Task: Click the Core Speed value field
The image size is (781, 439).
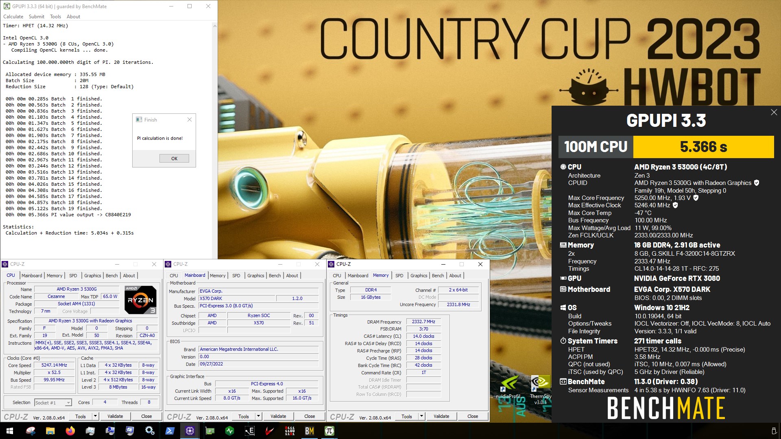Action: pos(54,365)
